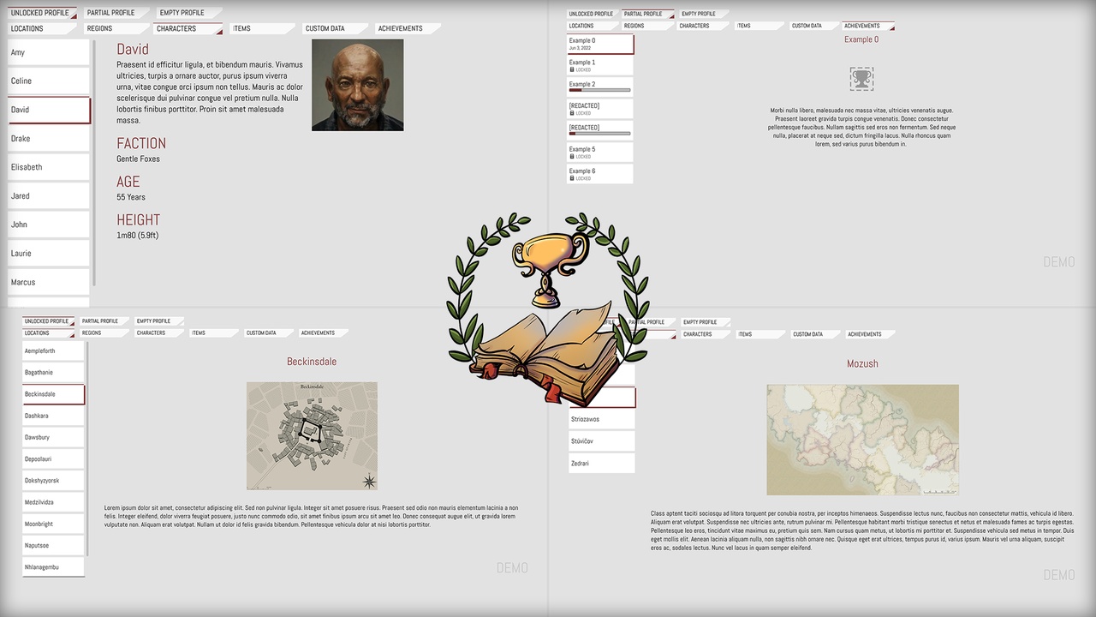Switch to Regions tab in David panel
The image size is (1096, 617).
click(116, 28)
